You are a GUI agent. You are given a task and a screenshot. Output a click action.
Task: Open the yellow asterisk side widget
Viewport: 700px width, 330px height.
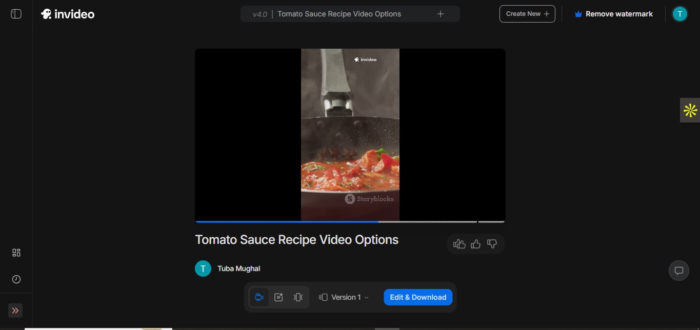click(690, 110)
